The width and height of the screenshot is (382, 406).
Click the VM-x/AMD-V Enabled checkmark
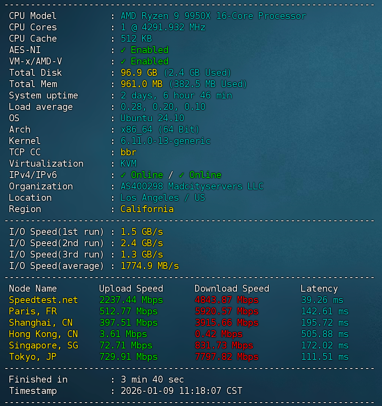(124, 61)
